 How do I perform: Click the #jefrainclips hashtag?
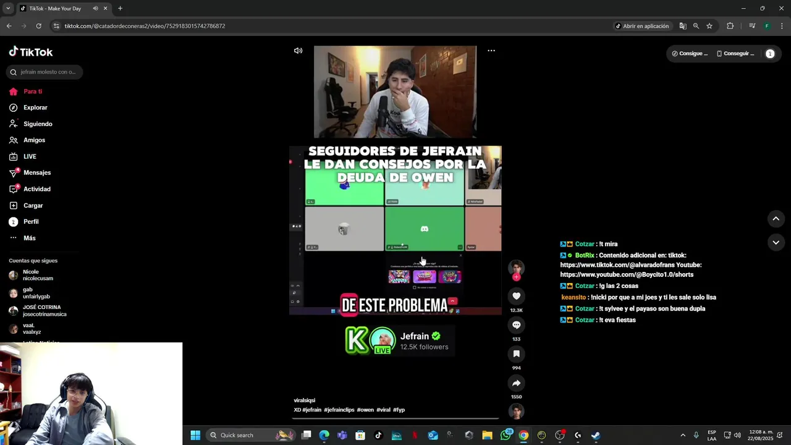pyautogui.click(x=339, y=410)
